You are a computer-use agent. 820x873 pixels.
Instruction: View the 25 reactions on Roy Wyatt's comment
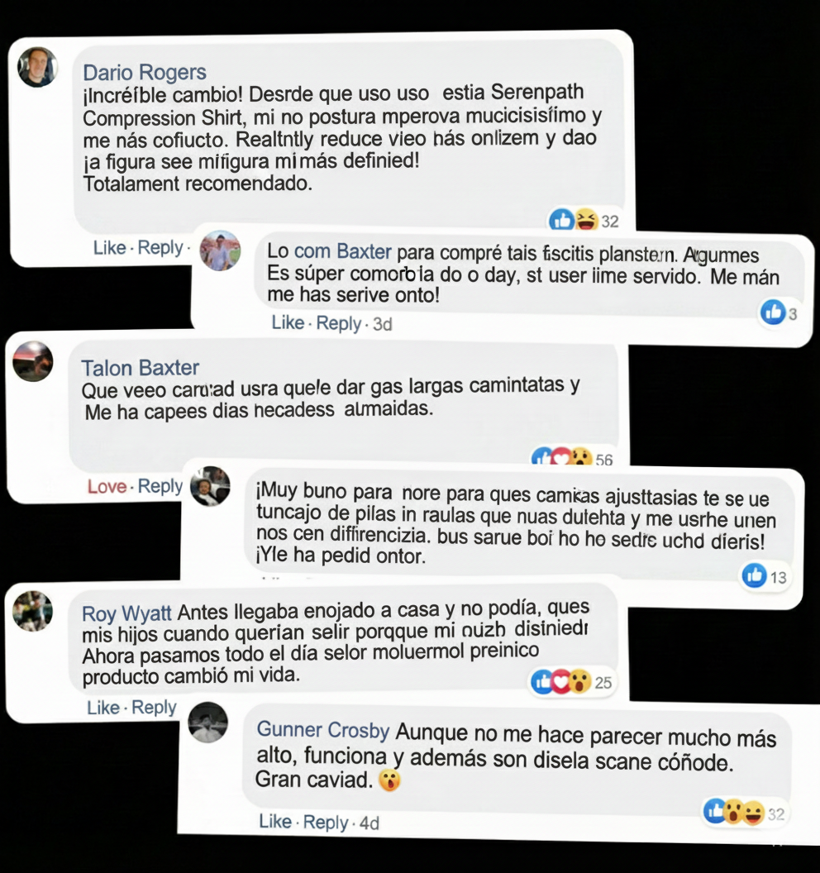(x=571, y=681)
